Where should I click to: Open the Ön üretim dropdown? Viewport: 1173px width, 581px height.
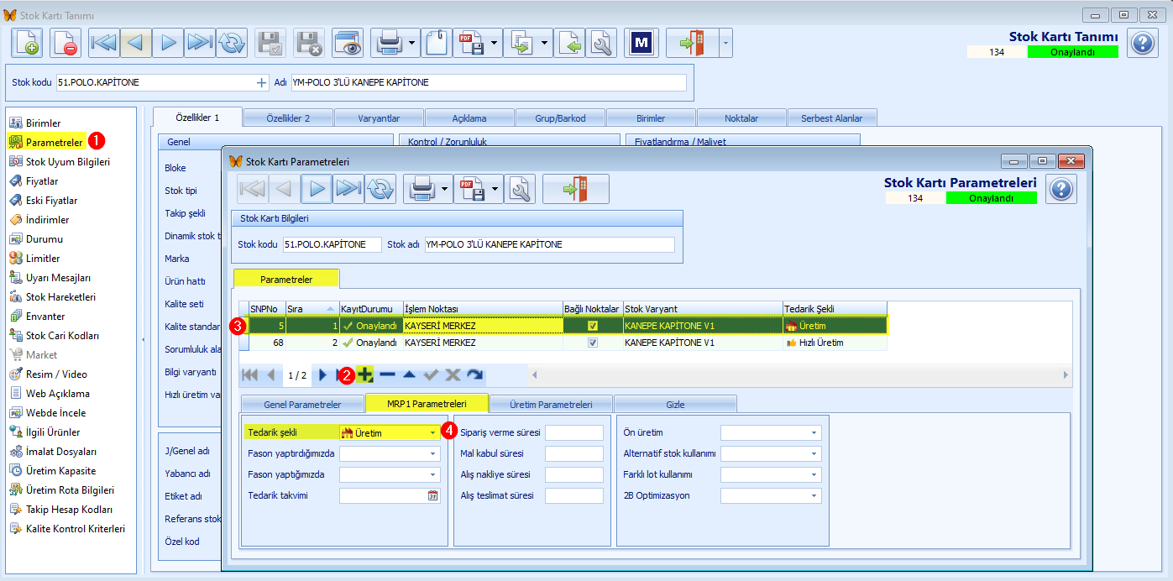(814, 432)
